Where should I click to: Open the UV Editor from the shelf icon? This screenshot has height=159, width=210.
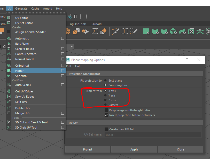click(191, 31)
